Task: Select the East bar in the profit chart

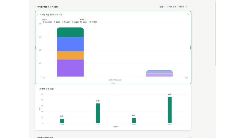Action: [98, 113]
